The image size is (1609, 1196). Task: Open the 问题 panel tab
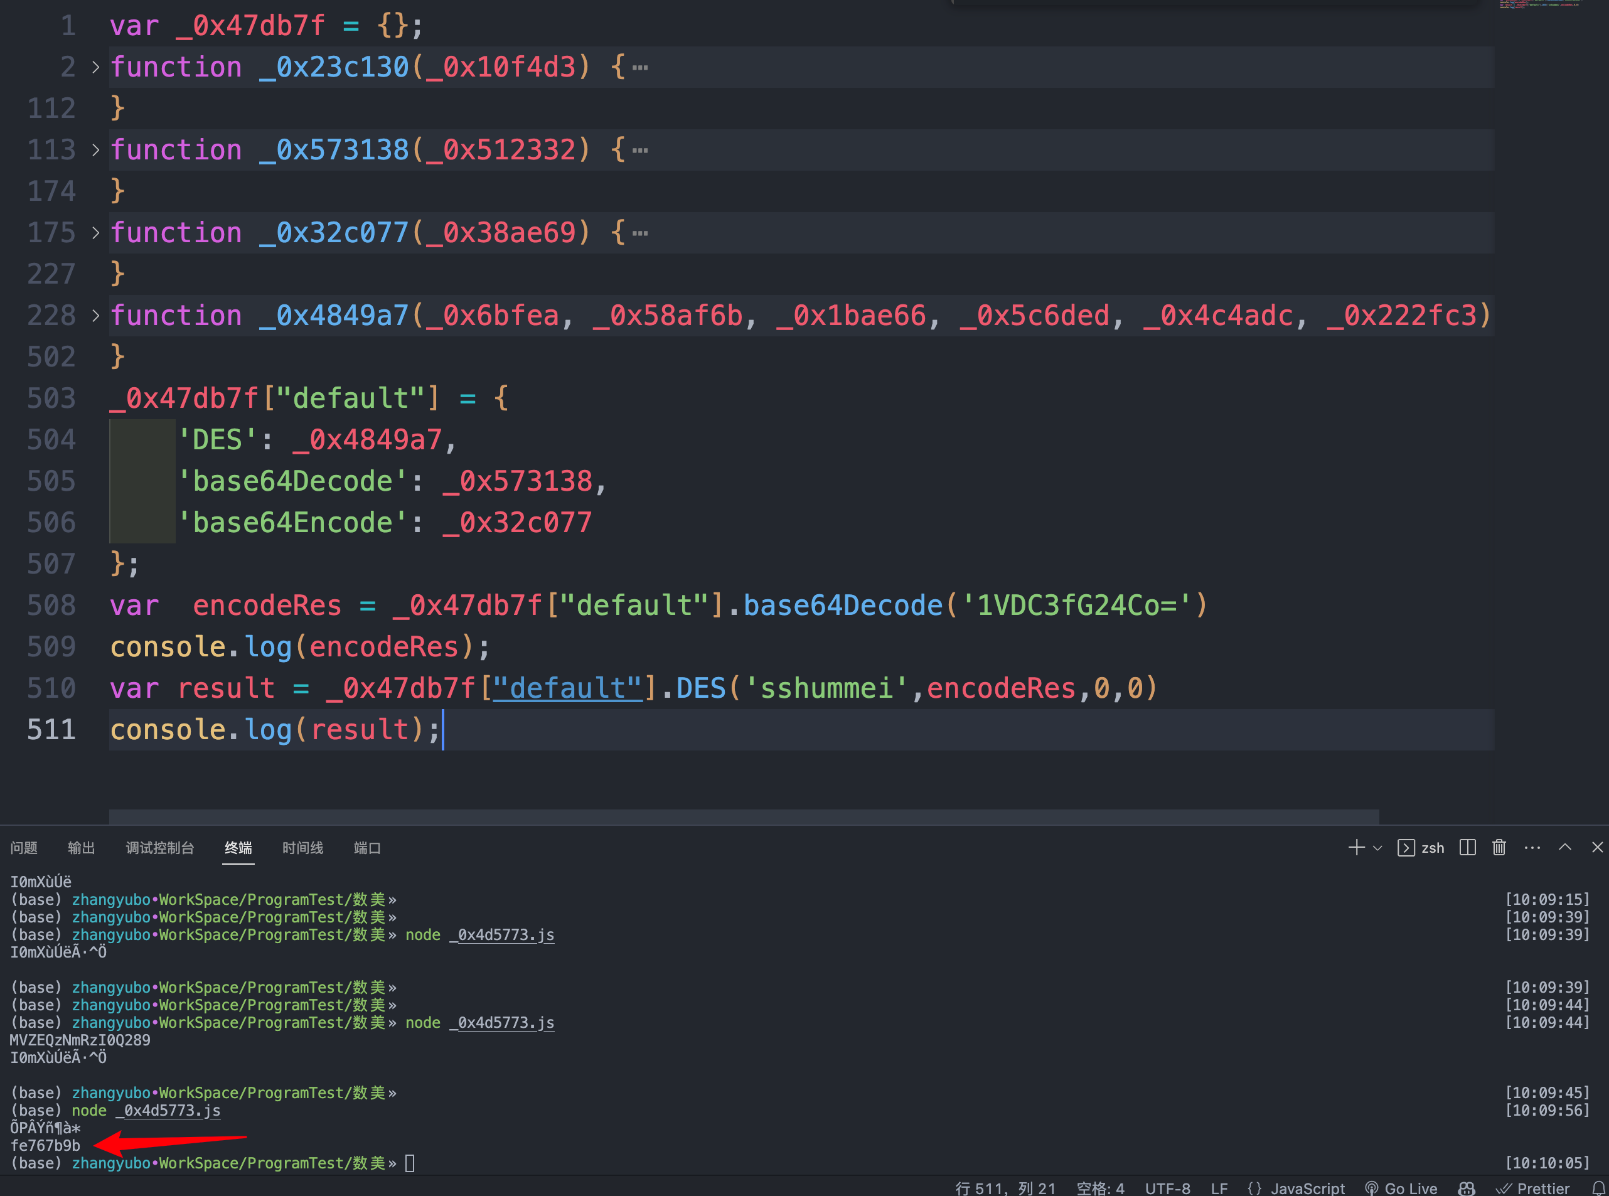(24, 848)
